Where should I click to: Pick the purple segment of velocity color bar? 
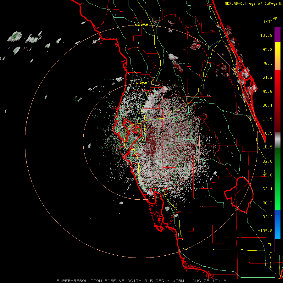[x=278, y=35]
